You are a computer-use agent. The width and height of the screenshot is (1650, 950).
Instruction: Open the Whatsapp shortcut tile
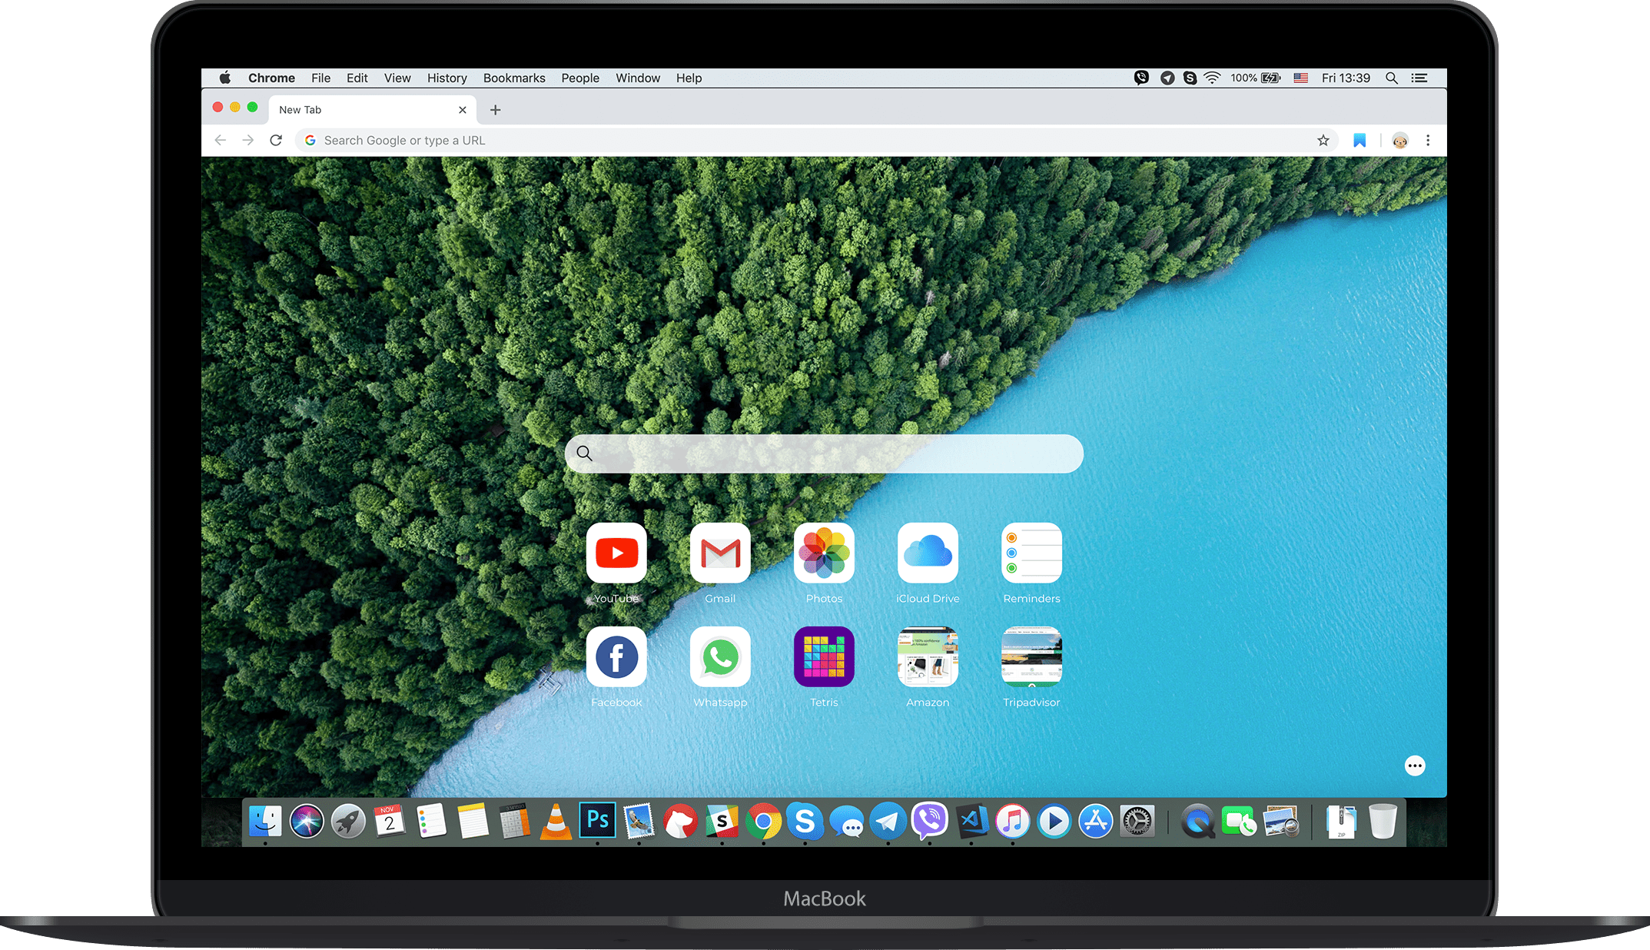(720, 656)
